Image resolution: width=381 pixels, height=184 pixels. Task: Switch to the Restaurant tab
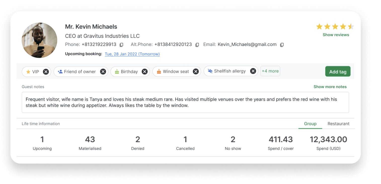pos(338,124)
